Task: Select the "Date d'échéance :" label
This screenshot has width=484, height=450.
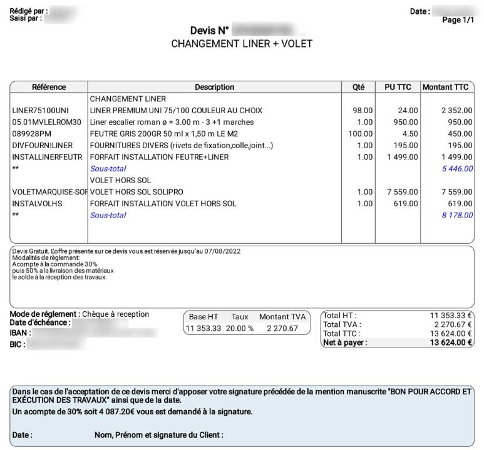Action: (40, 322)
